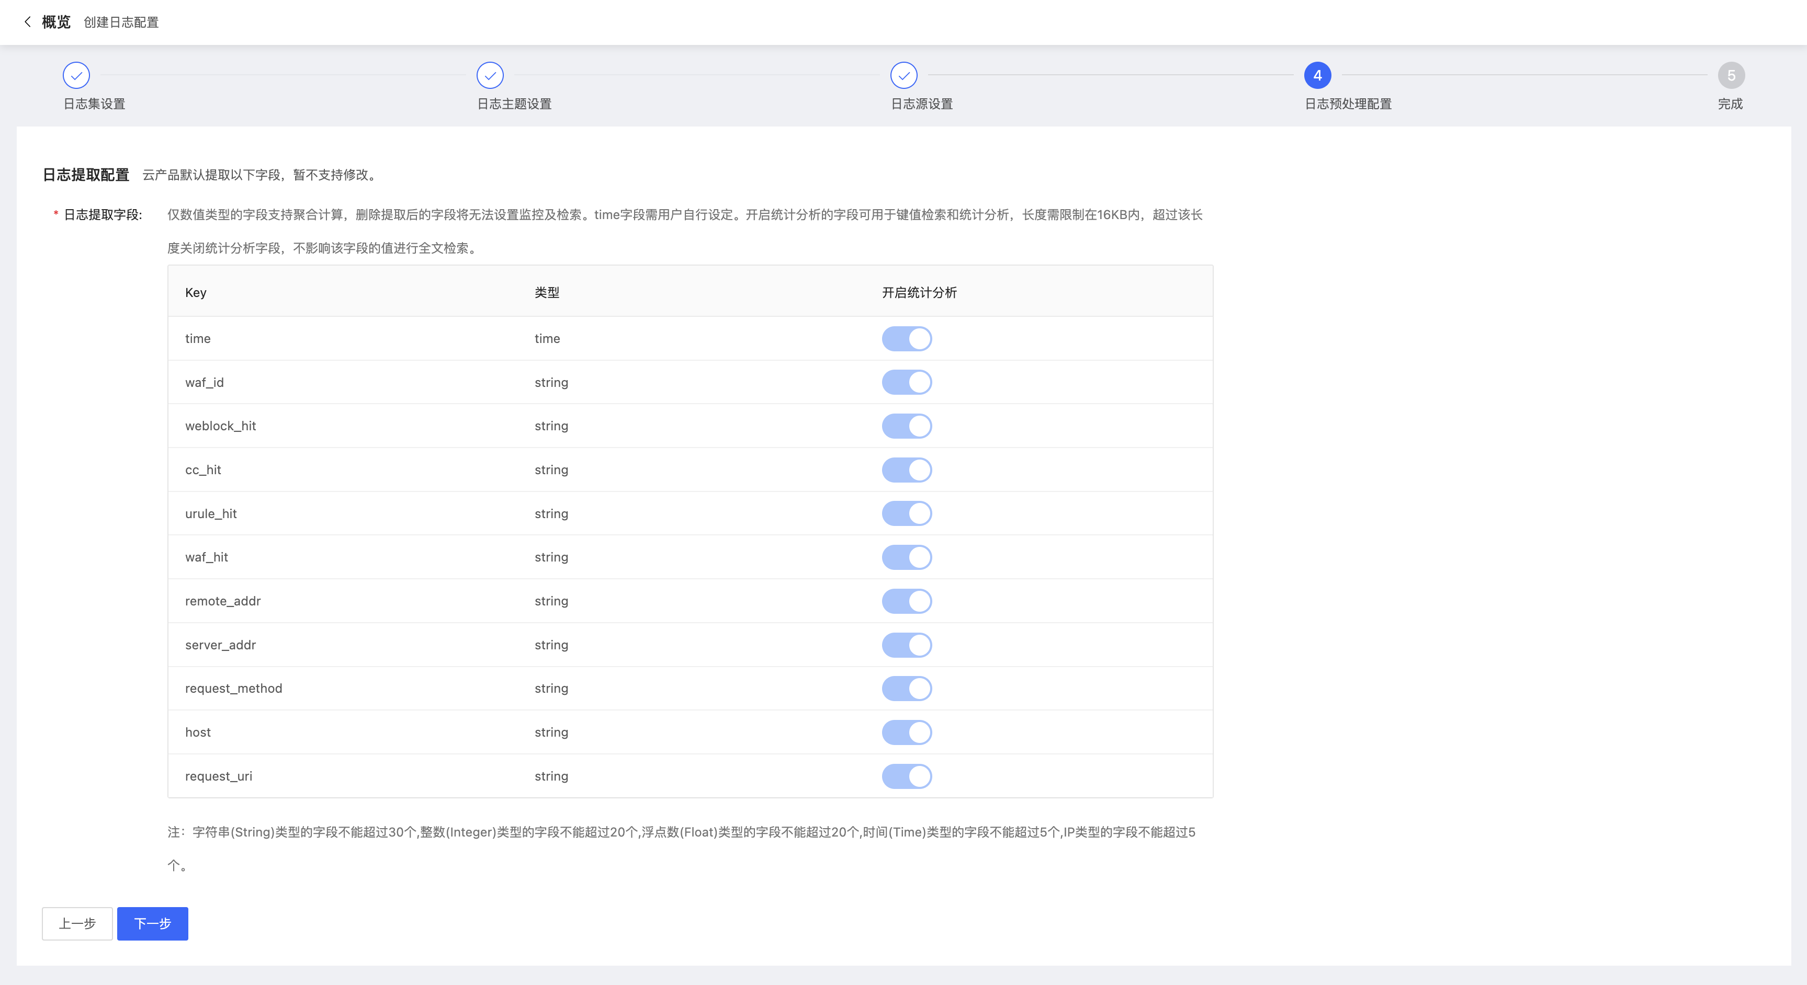Click step 5 circle for 完成
Screen dimensions: 1807x985
[x=1731, y=75]
